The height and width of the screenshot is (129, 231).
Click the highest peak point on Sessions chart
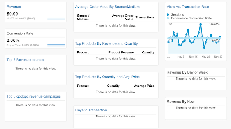[200, 24]
